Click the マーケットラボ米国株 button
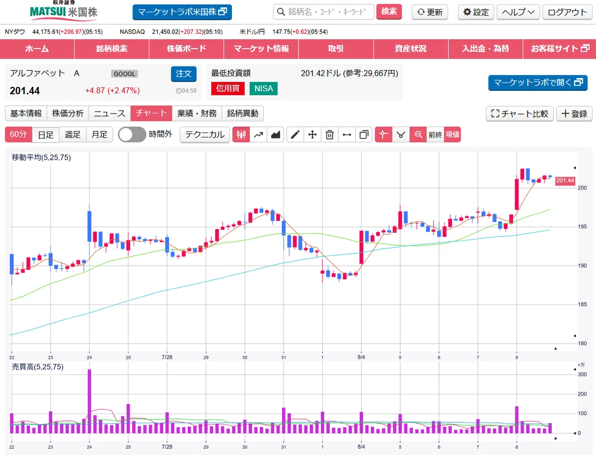This screenshot has height=455, width=596. click(x=182, y=12)
